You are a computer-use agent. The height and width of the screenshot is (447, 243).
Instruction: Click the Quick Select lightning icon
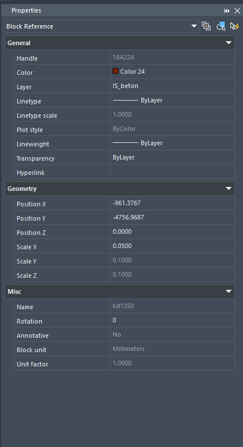[234, 26]
